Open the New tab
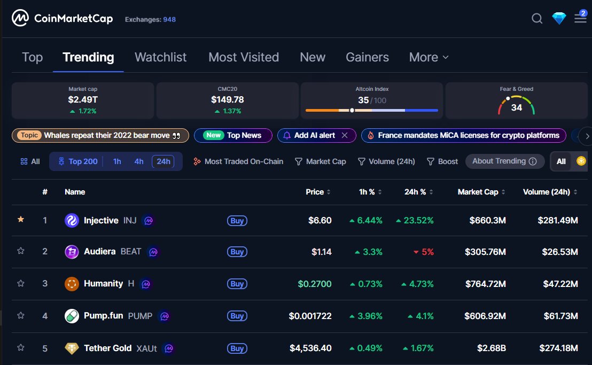The width and height of the screenshot is (592, 365). 313,57
